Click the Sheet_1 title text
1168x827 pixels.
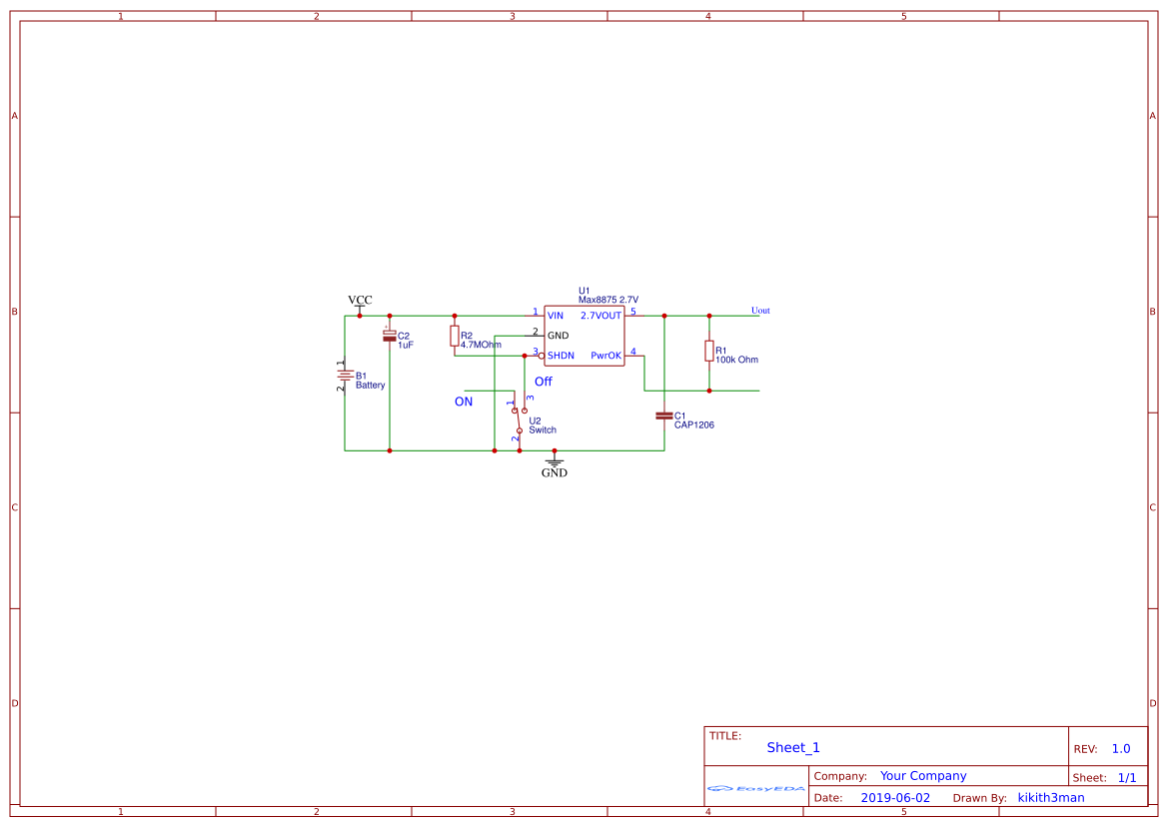791,747
